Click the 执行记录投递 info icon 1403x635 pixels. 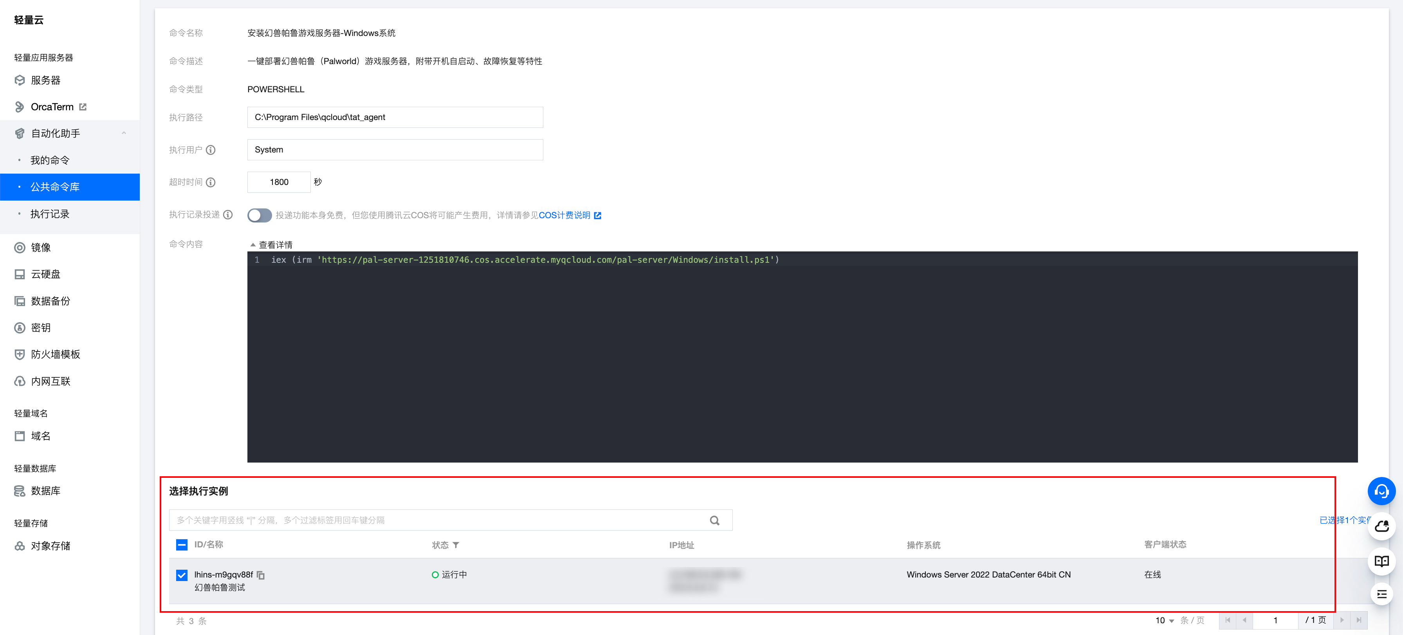228,215
